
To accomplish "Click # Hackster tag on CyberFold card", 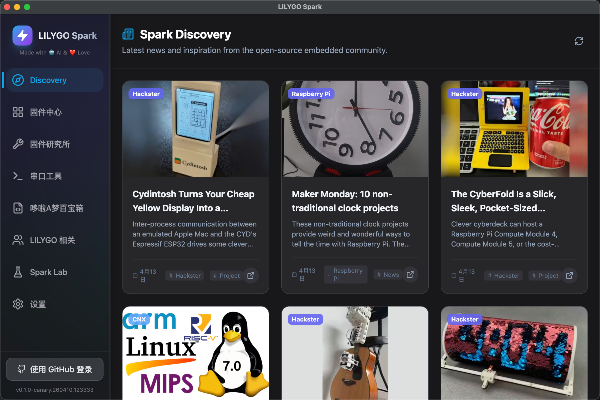I will click(x=503, y=275).
